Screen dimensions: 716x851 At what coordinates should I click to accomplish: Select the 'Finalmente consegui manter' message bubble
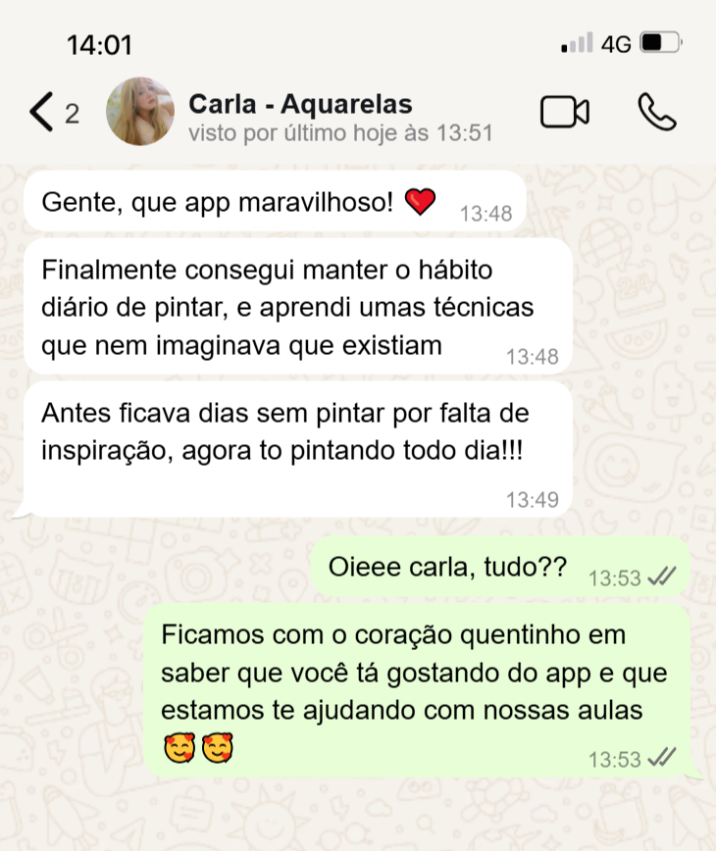pos(298,307)
